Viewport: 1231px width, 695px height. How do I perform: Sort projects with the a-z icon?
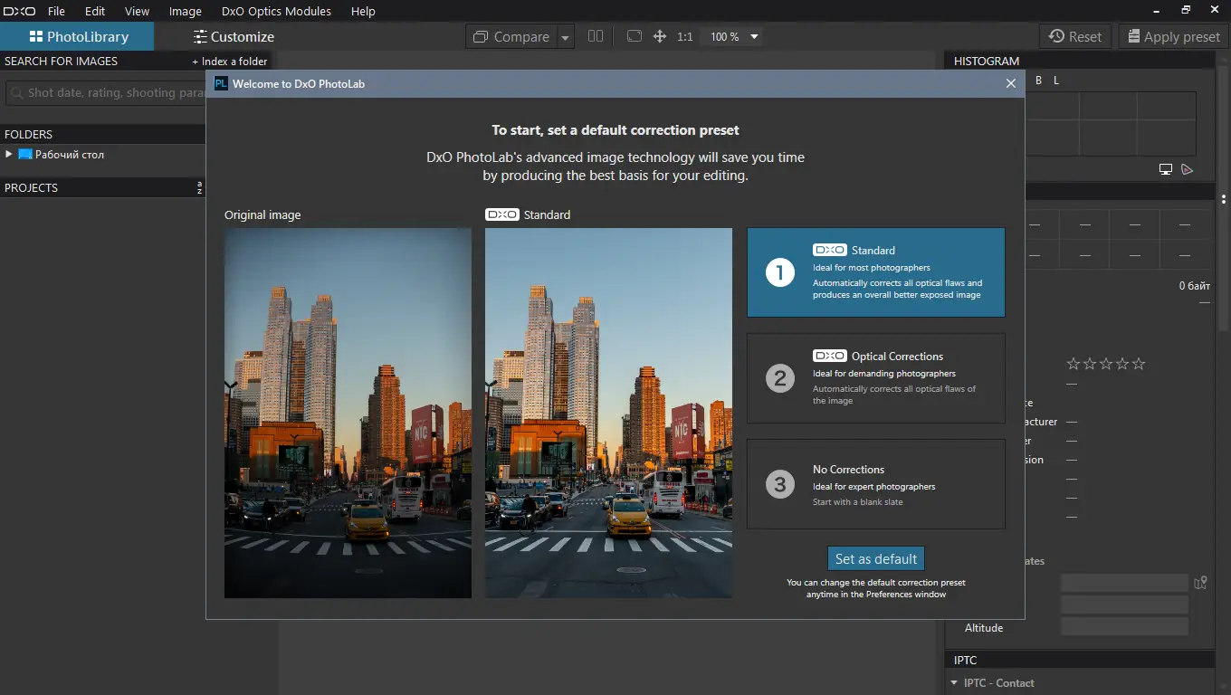click(x=199, y=188)
